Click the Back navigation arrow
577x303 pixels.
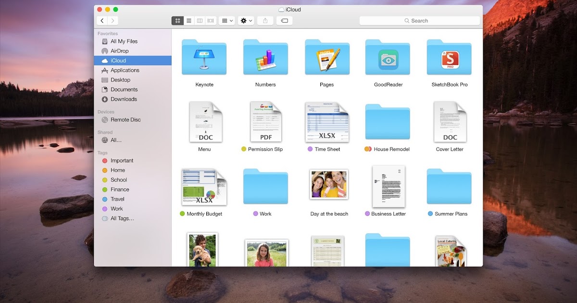(102, 20)
